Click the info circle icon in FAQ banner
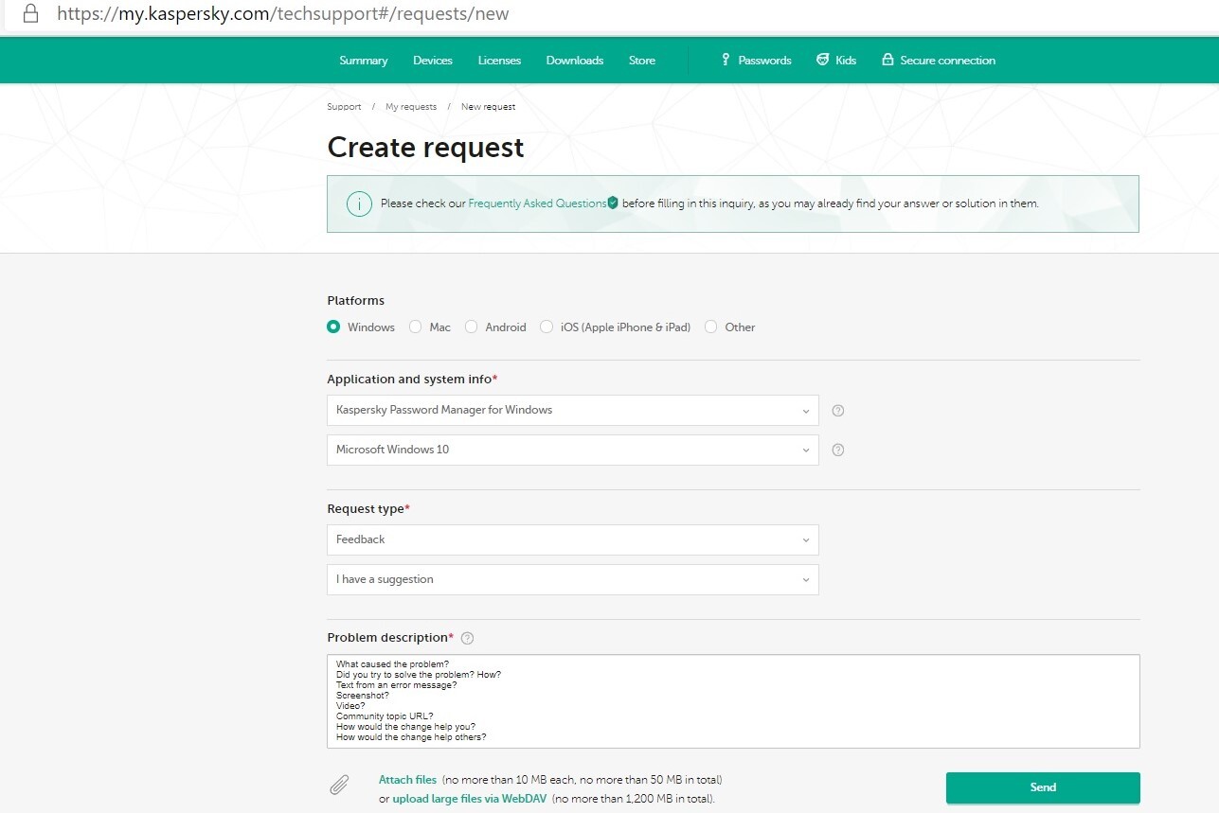Viewport: 1219px width, 813px height. pos(359,203)
